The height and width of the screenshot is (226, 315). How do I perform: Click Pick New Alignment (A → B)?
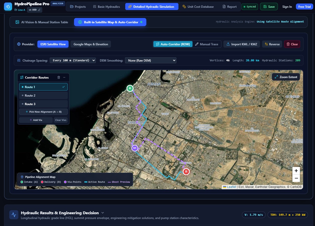click(x=43, y=112)
